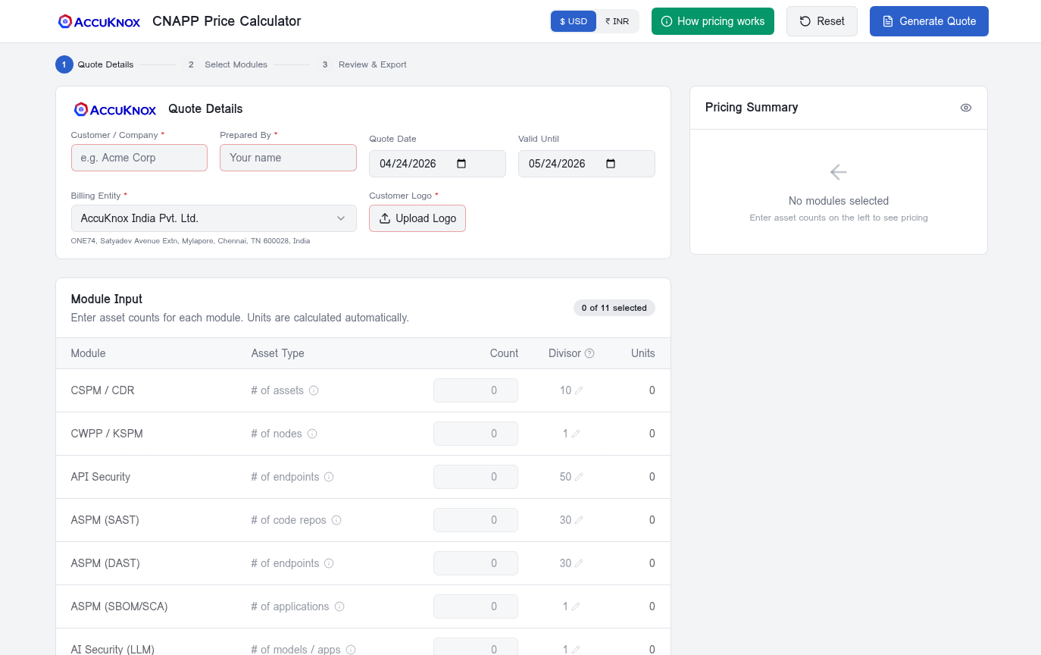The image size is (1041, 655).
Task: Edit the CSPM / CDR divisor pencil
Action: point(579,390)
